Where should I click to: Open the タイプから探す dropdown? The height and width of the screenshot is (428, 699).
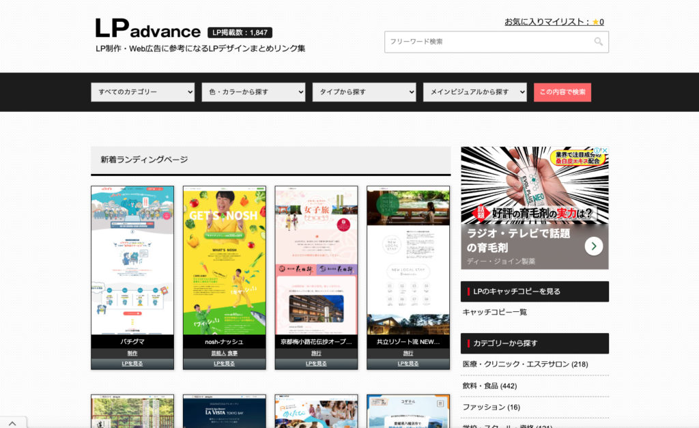(x=364, y=92)
